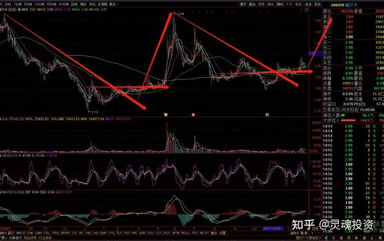Image resolution: width=384 pixels, height=241 pixels.
Task: Switch to 周线 weekly chart
Action: click(83, 4)
